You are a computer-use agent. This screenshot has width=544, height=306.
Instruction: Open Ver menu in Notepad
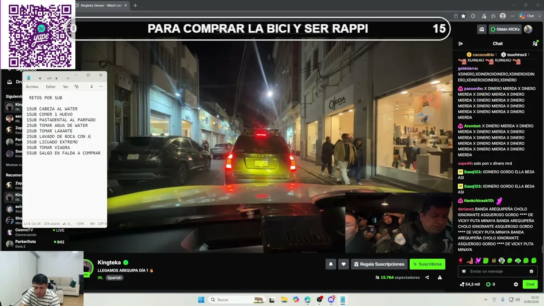tap(65, 87)
